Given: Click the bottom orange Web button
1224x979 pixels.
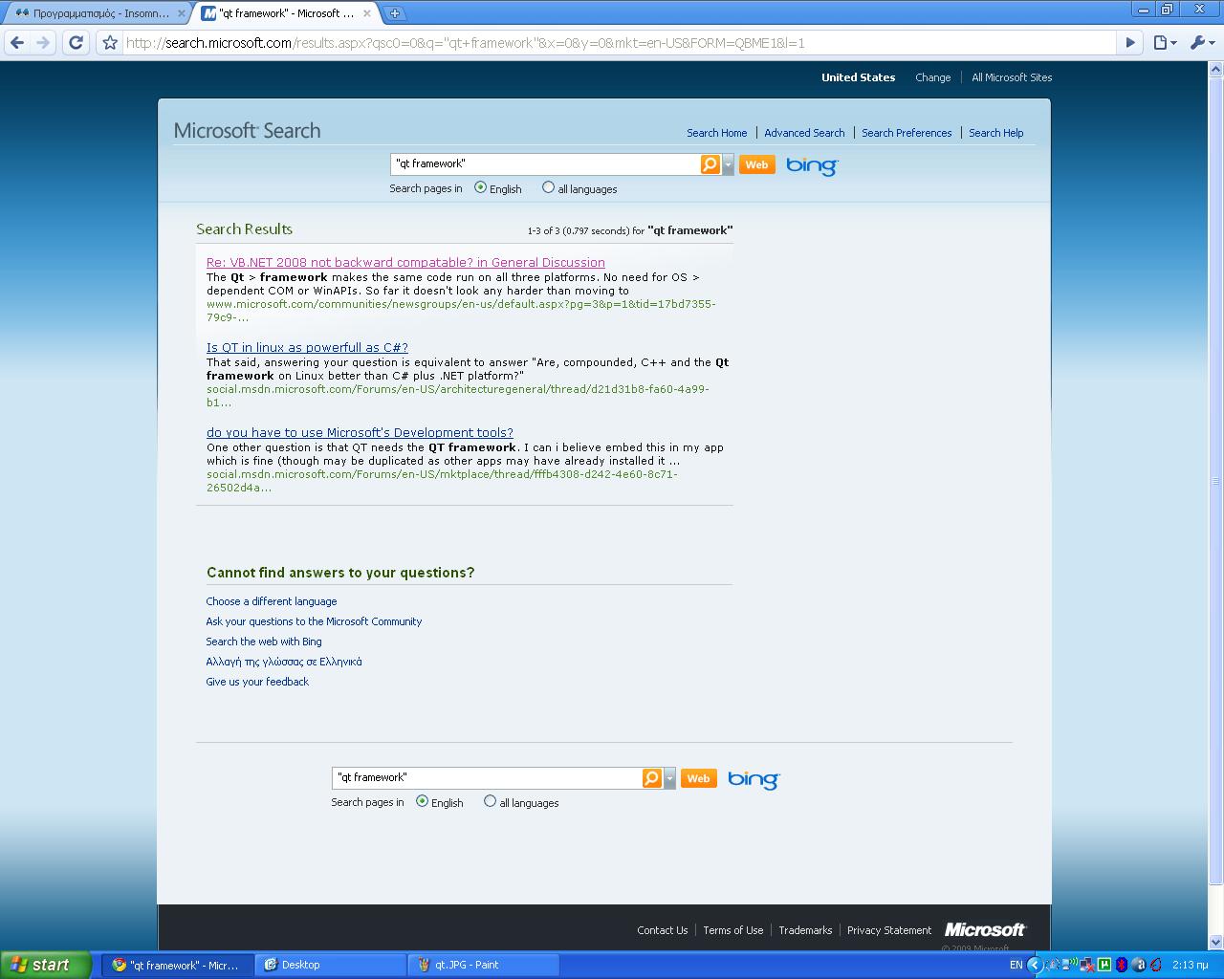Looking at the screenshot, I should [698, 778].
